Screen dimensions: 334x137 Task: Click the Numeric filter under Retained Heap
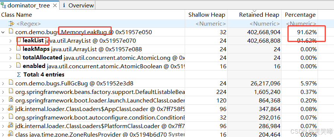coord(265,24)
